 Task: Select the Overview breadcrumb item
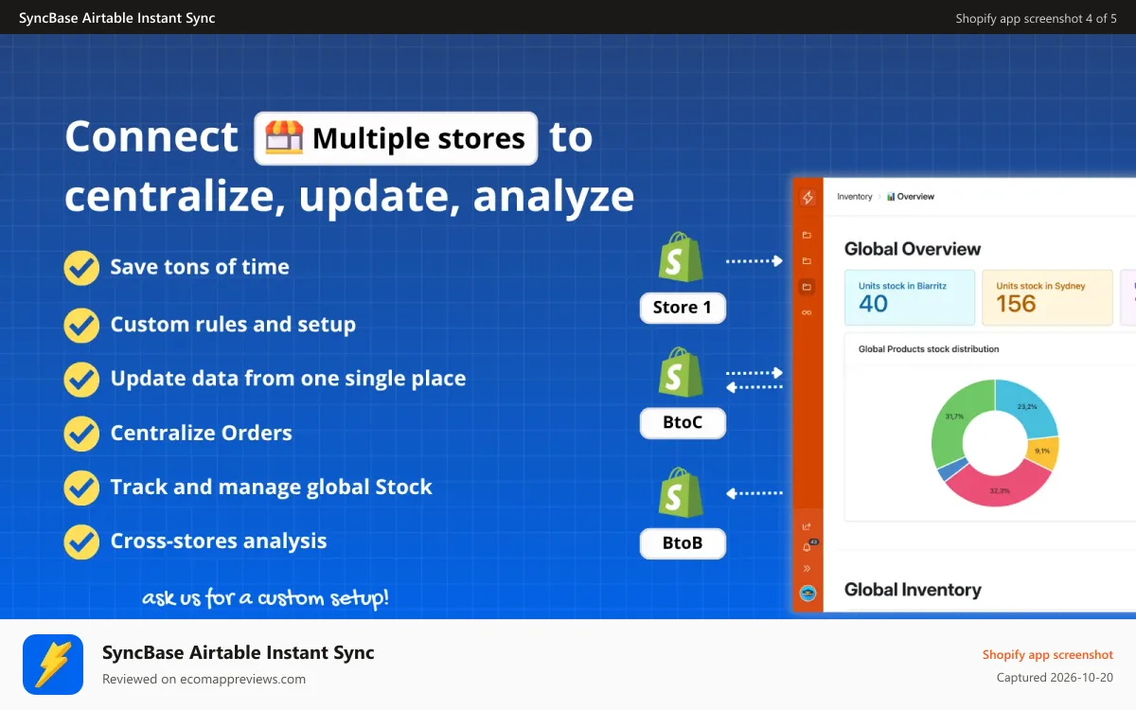pyautogui.click(x=915, y=197)
